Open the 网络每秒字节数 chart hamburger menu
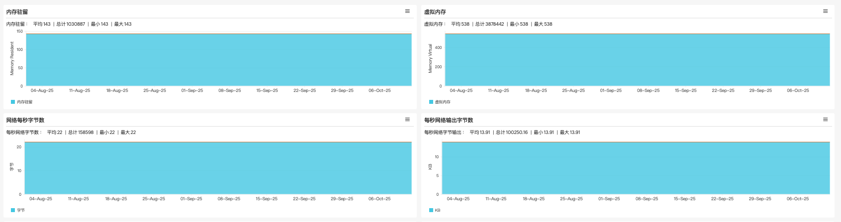 [x=407, y=120]
